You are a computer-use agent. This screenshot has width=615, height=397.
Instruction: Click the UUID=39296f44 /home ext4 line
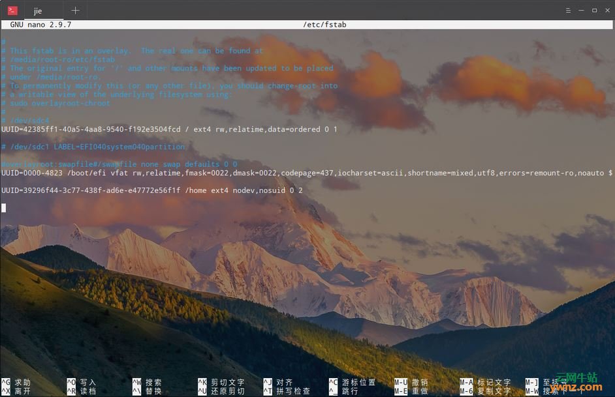(151, 190)
